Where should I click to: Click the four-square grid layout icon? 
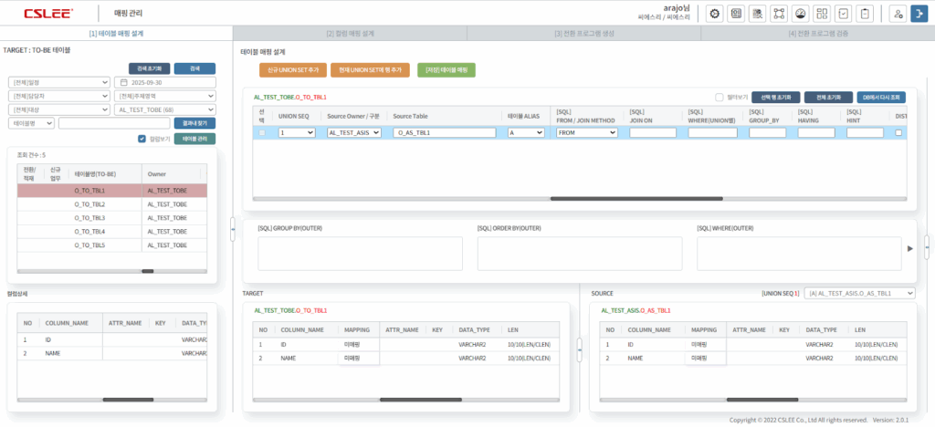(x=822, y=14)
